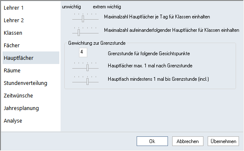244x151 pixels.
Task: Cancel changes with the Abbrechen button
Action: tap(188, 141)
